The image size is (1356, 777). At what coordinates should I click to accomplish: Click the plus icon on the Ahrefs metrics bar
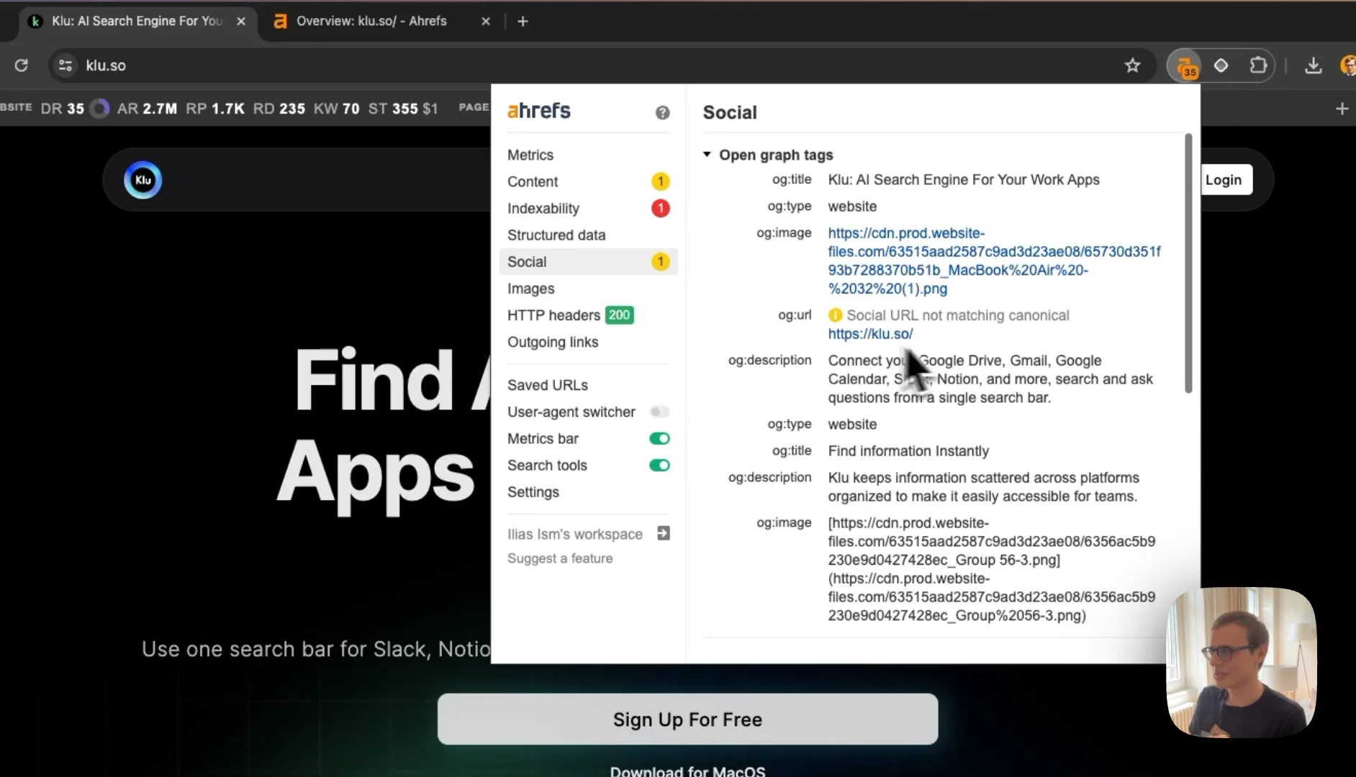click(1342, 109)
